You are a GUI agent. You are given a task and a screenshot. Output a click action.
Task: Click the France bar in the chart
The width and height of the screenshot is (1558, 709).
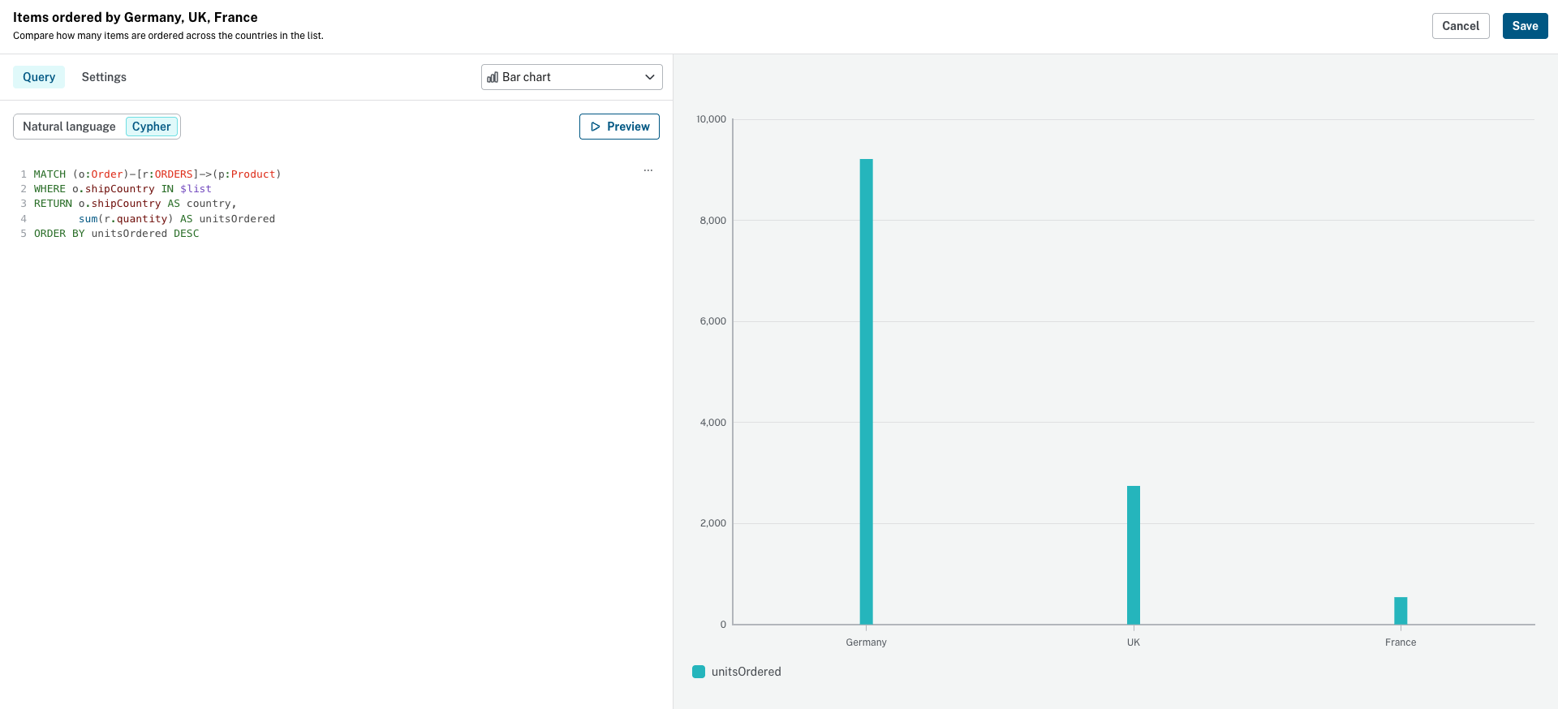pos(1400,611)
